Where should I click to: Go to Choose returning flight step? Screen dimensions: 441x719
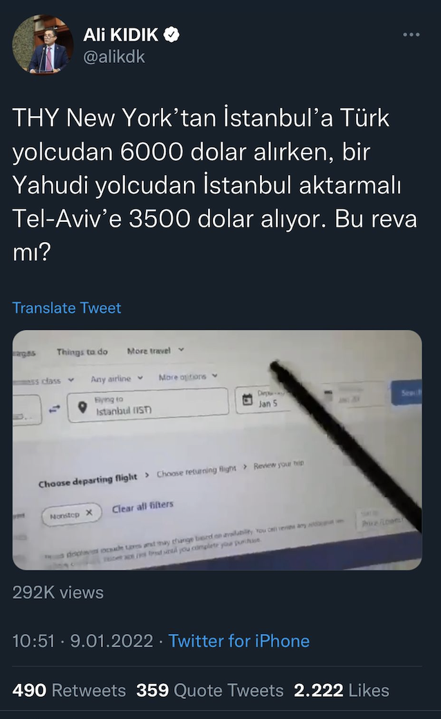tap(196, 471)
